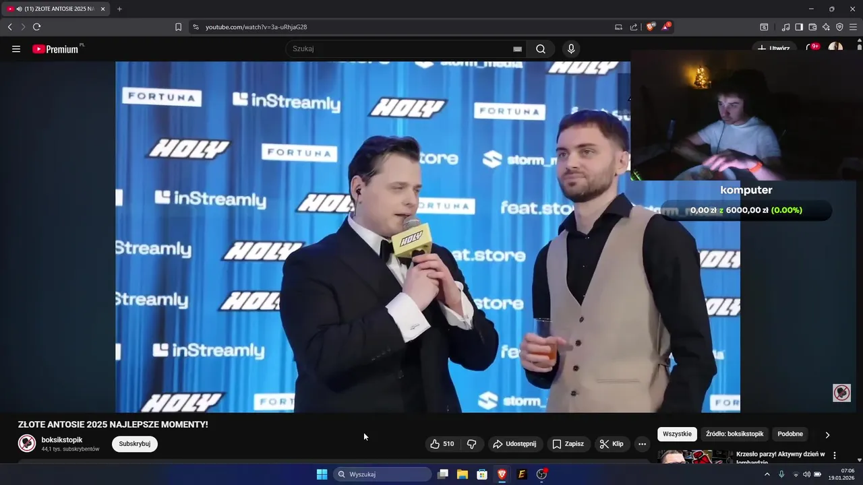Toggle the browser sidebar panel
Screen dimensions: 863x485
pos(799,27)
